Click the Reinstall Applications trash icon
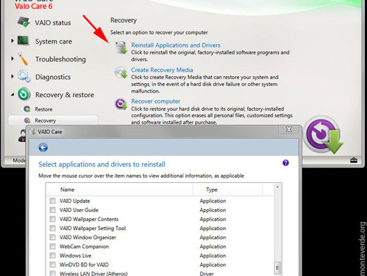 tap(121, 47)
